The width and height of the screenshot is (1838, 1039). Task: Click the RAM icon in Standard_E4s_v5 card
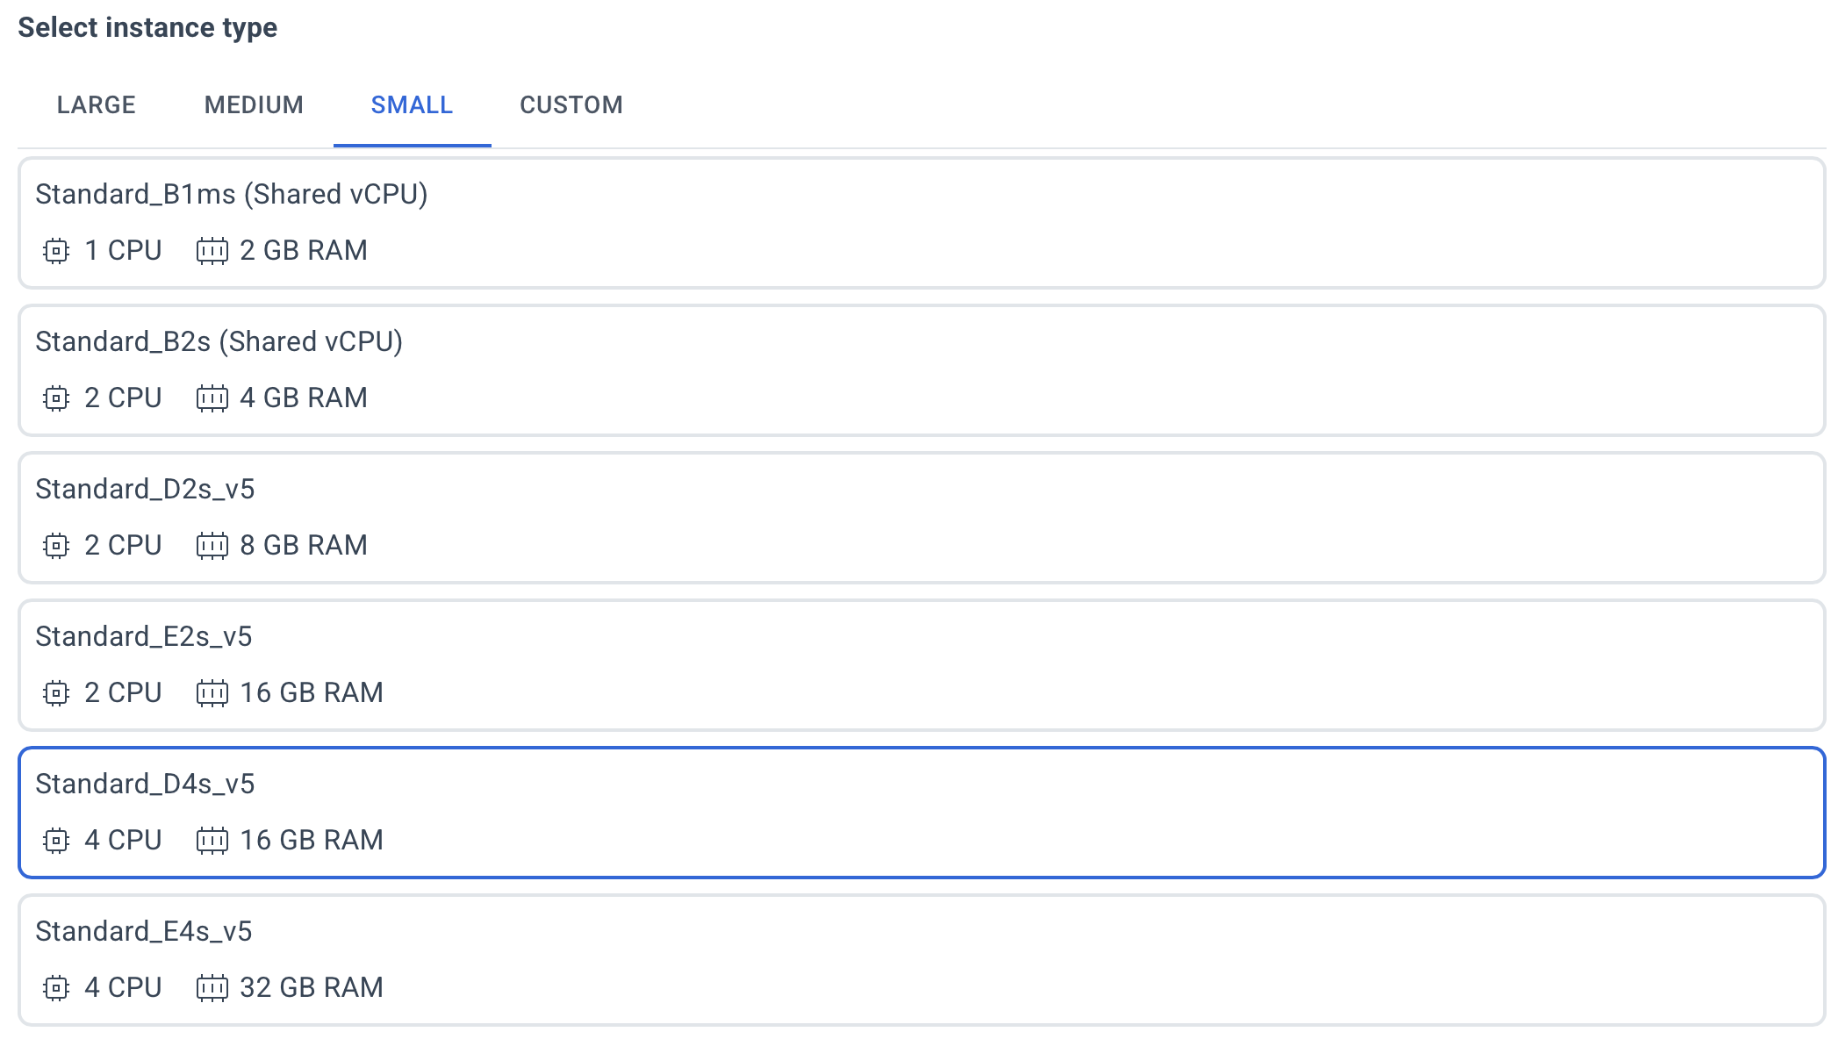pos(212,988)
